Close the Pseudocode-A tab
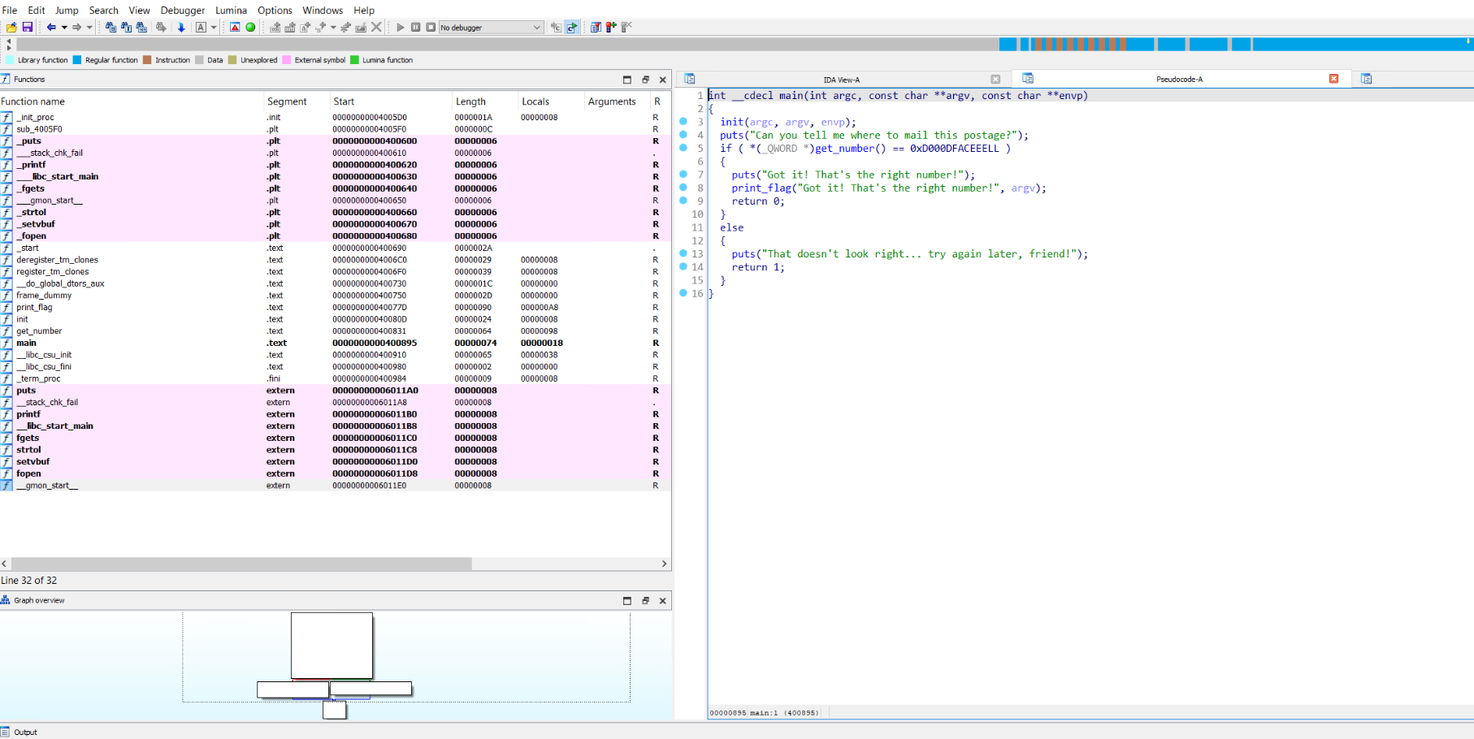 coord(1333,79)
